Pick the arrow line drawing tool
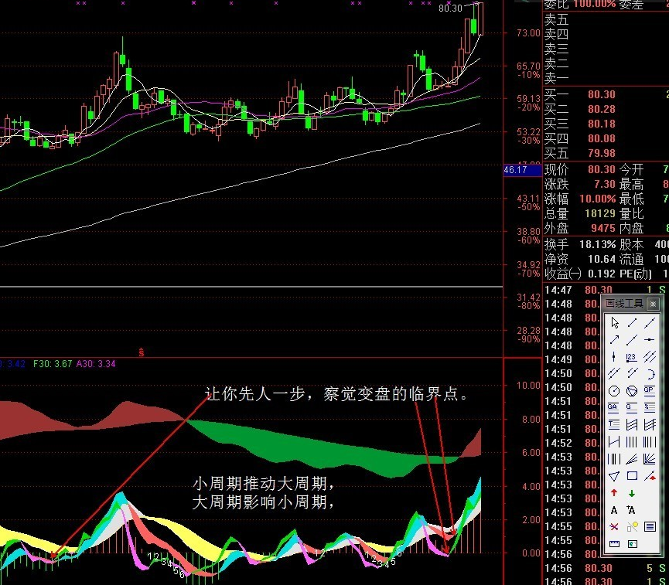This screenshot has height=585, width=669. [x=614, y=339]
